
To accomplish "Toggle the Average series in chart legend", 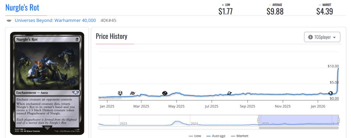I will pos(216,136).
